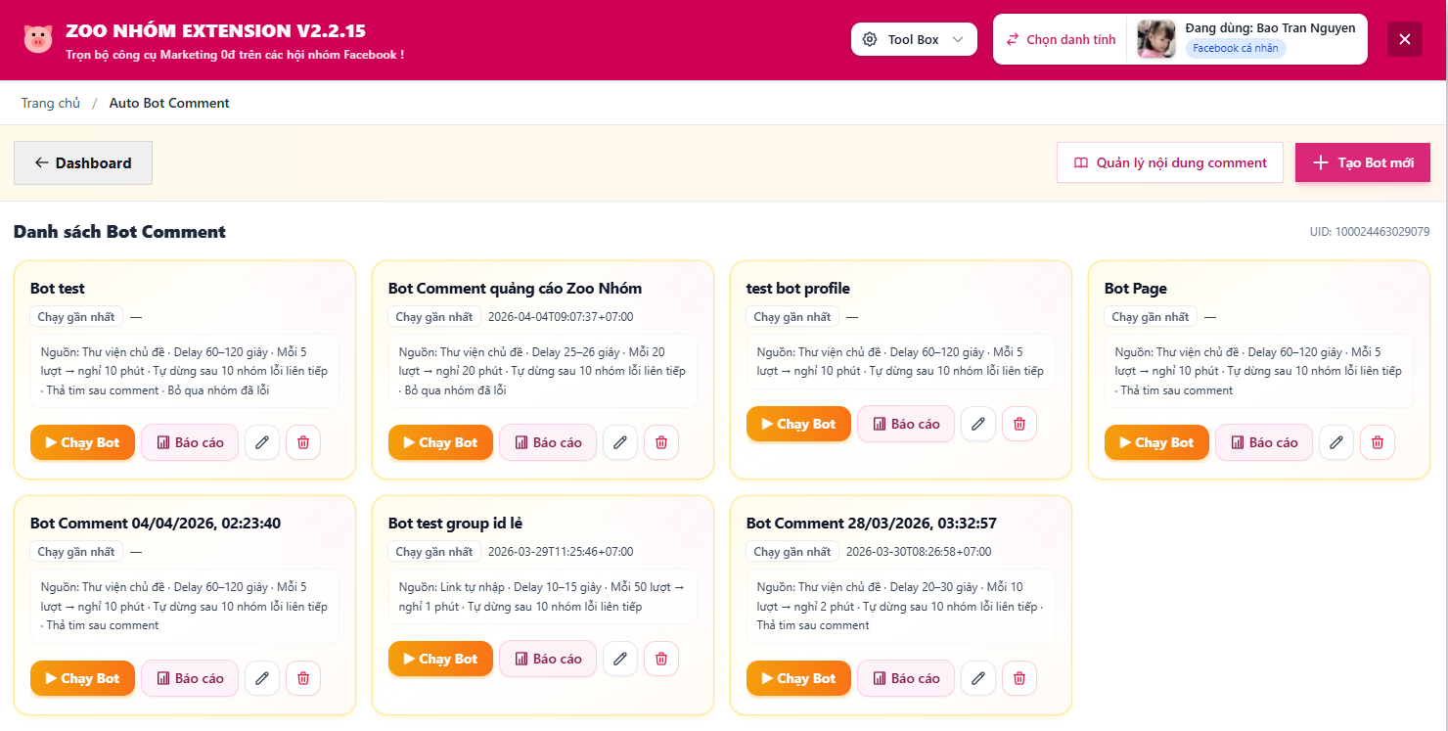Click the pencil edit icon on Bot test
This screenshot has width=1448, height=731.
click(261, 442)
